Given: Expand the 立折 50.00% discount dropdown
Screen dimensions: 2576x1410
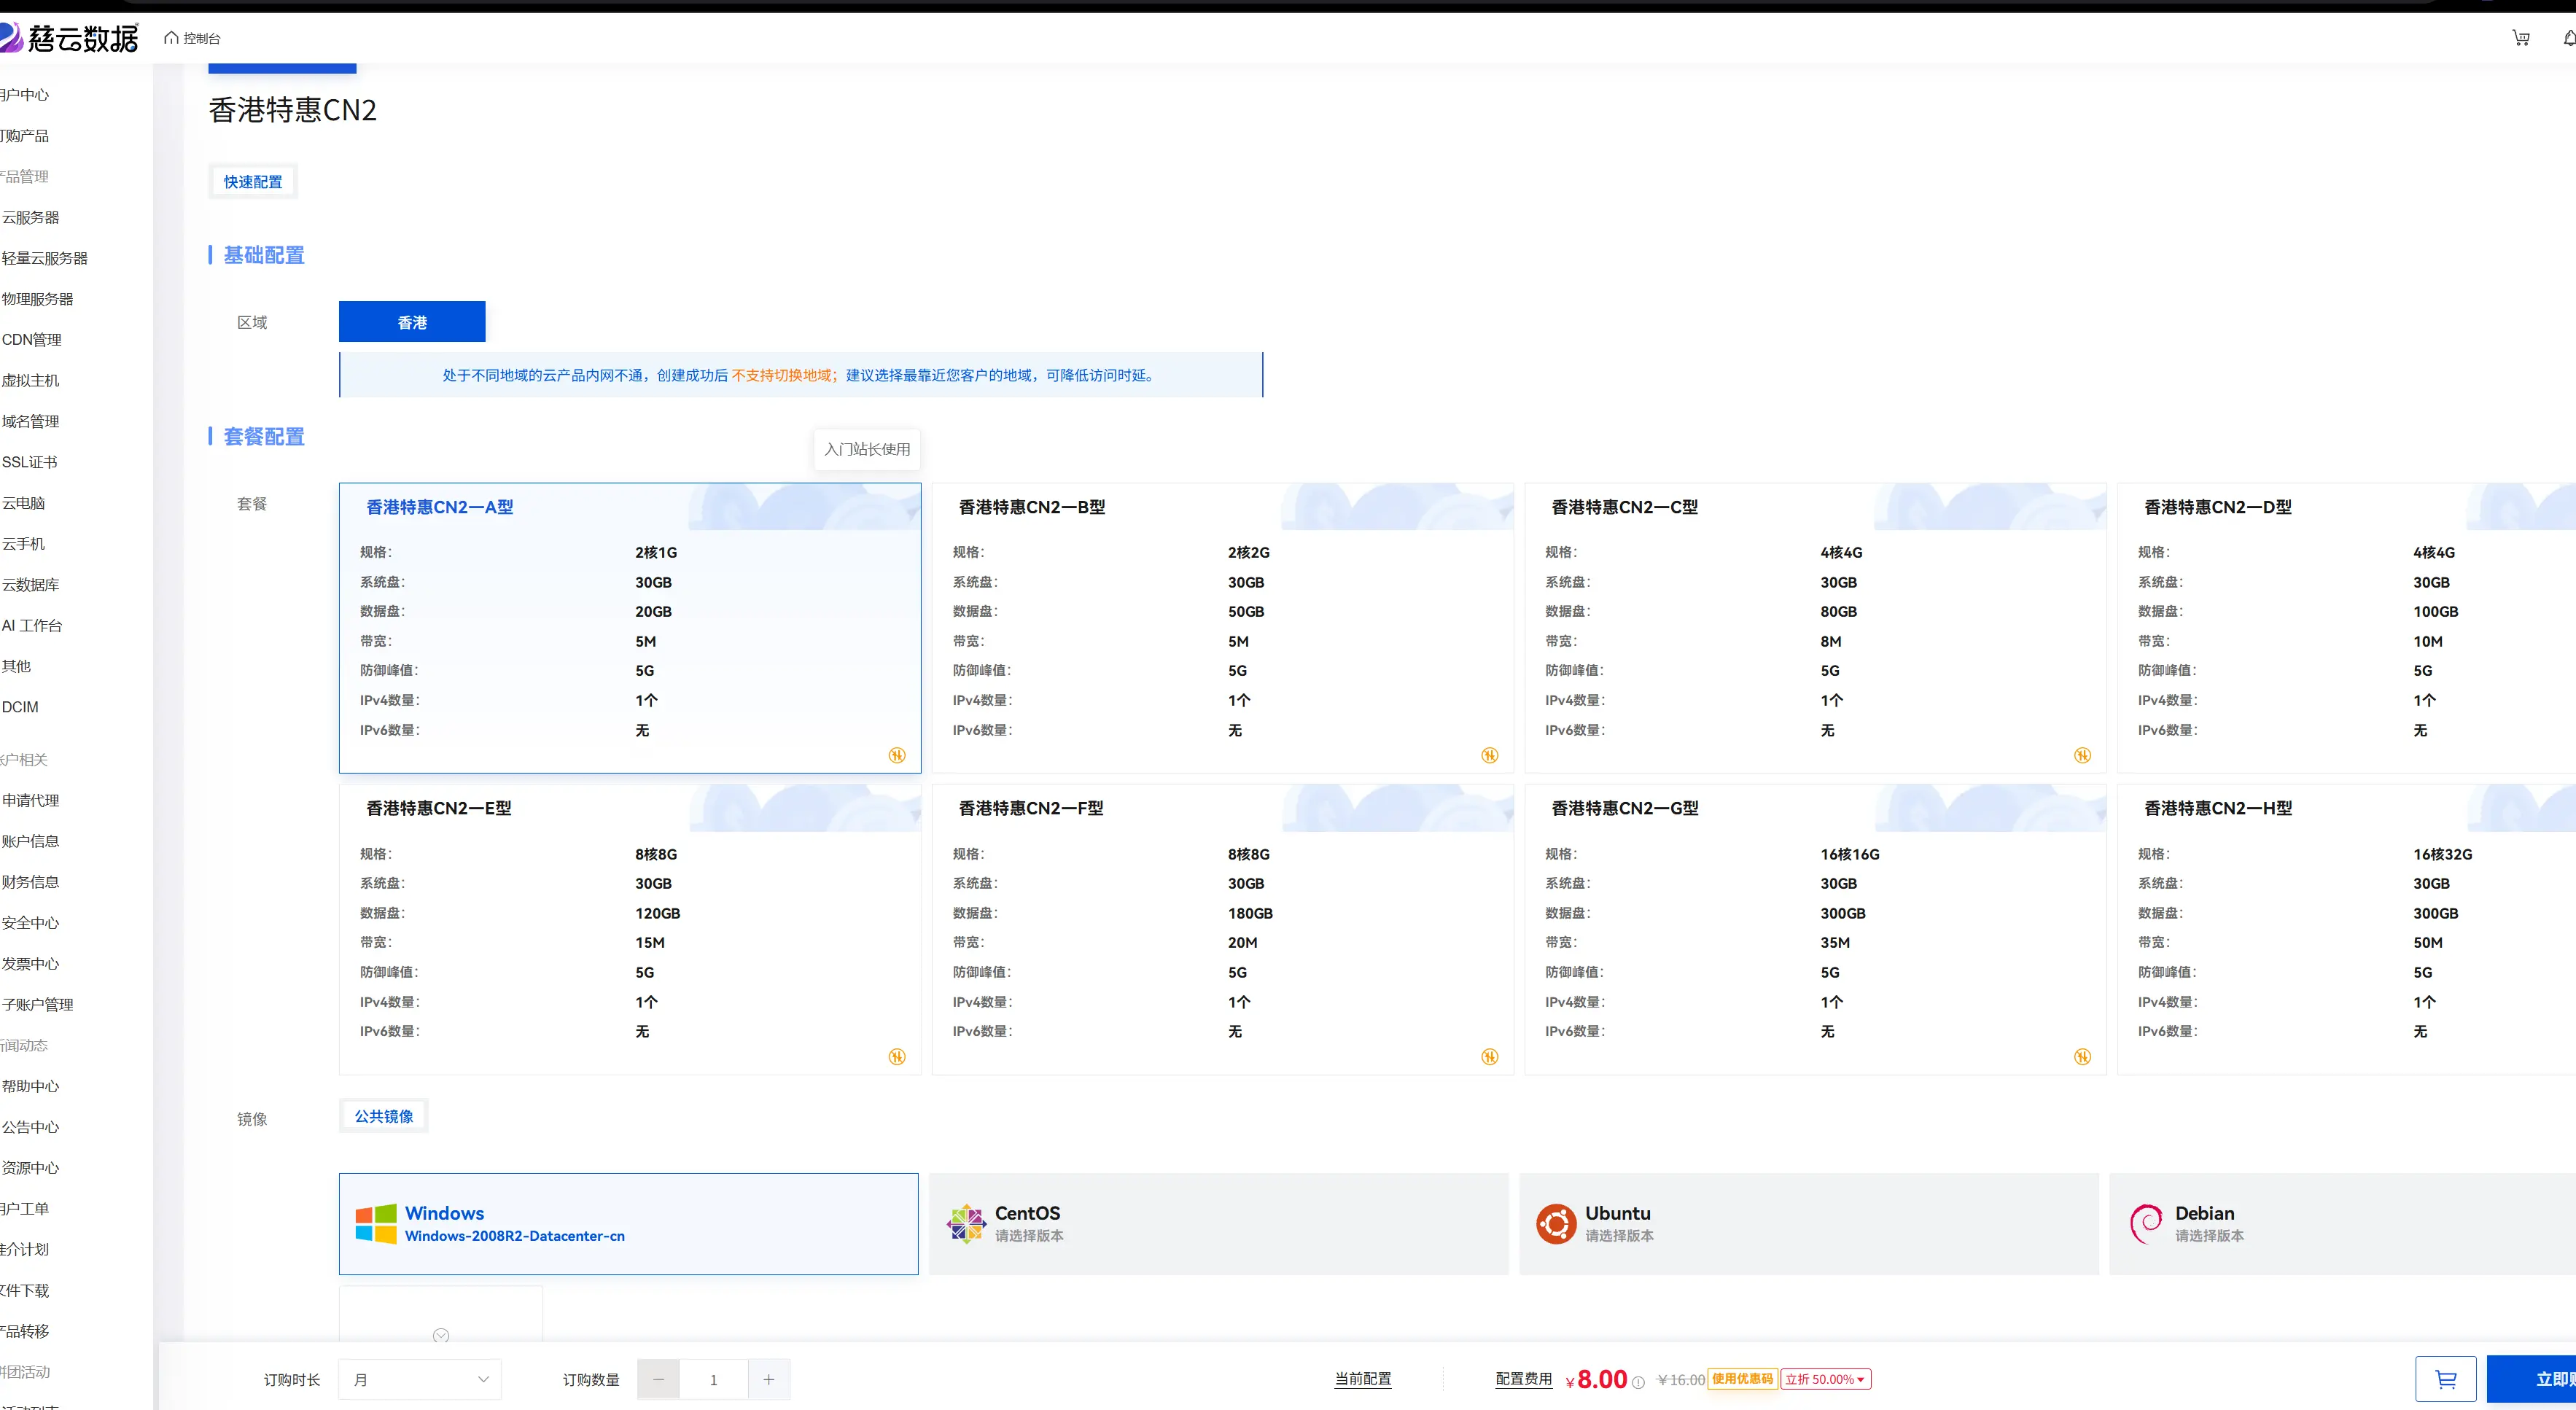Looking at the screenshot, I should pos(1825,1379).
